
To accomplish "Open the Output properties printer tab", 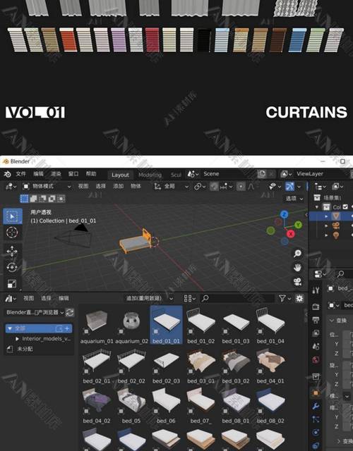I will [316, 319].
